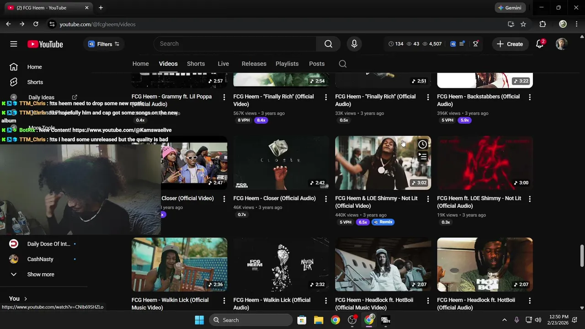Screen dimensions: 585x329
Task: Open the Playlists tab
Action: tap(287, 64)
